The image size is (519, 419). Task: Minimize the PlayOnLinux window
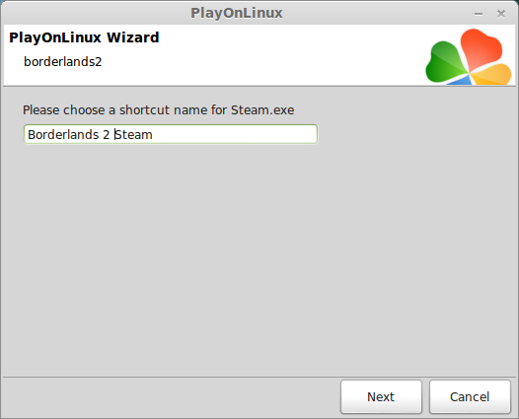(479, 14)
